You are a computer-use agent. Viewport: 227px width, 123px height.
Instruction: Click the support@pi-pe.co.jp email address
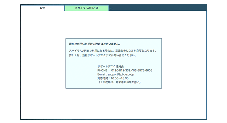(x=121, y=74)
